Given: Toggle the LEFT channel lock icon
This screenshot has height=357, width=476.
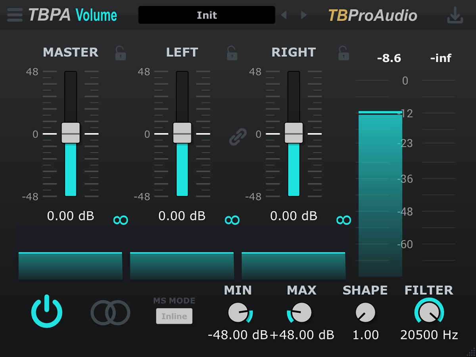Looking at the screenshot, I should click(x=232, y=53).
